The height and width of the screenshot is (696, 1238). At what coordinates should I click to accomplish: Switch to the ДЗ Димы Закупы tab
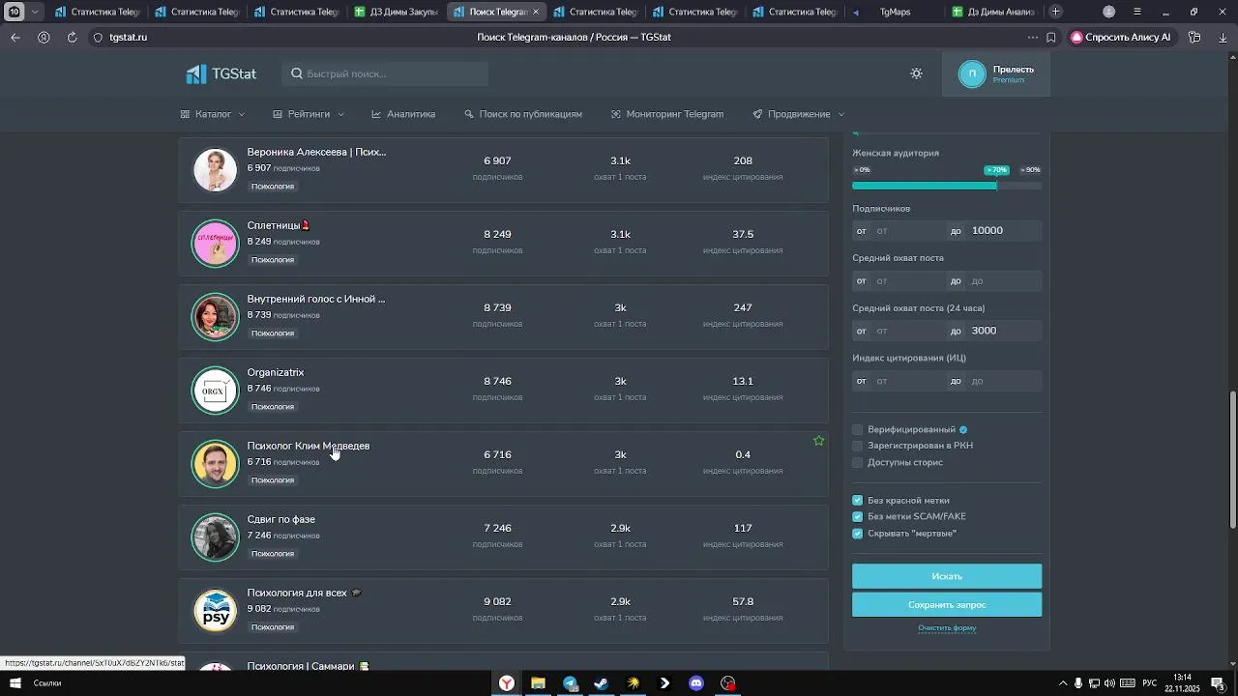pyautogui.click(x=397, y=12)
